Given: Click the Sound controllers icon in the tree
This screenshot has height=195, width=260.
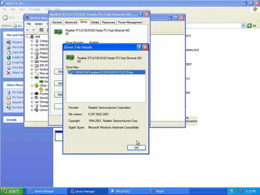Looking at the screenshot, I should [37, 98].
